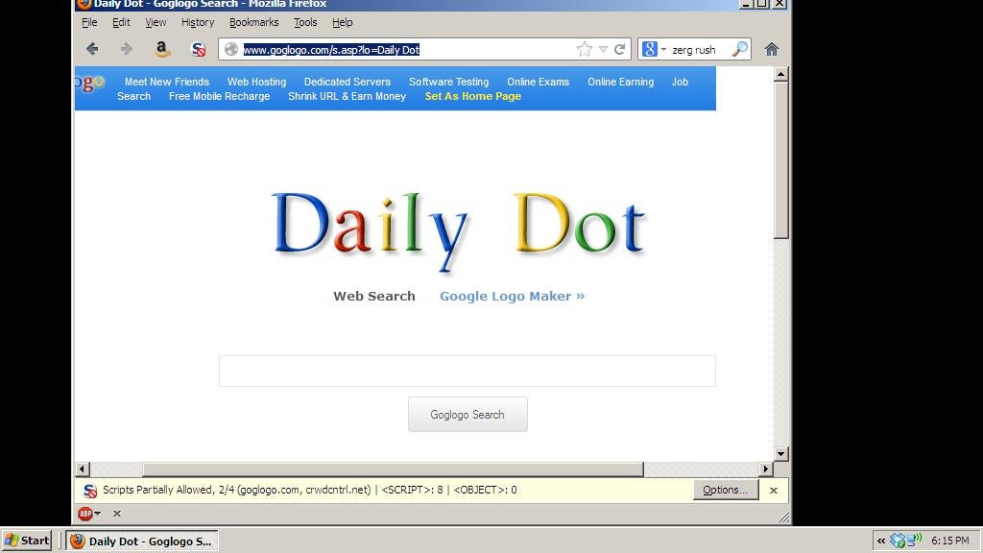Open the Help menu
983x553 pixels.
(343, 23)
